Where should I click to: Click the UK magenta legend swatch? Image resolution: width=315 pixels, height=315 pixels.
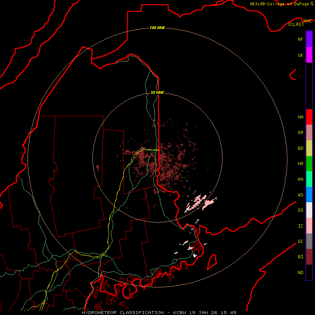click(309, 55)
